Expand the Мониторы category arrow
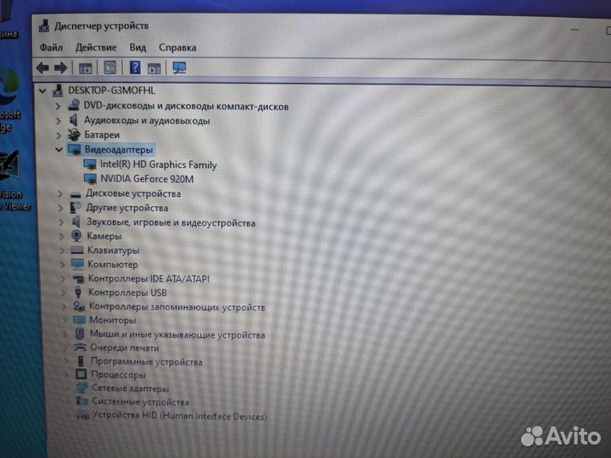611x458 pixels. tap(64, 321)
